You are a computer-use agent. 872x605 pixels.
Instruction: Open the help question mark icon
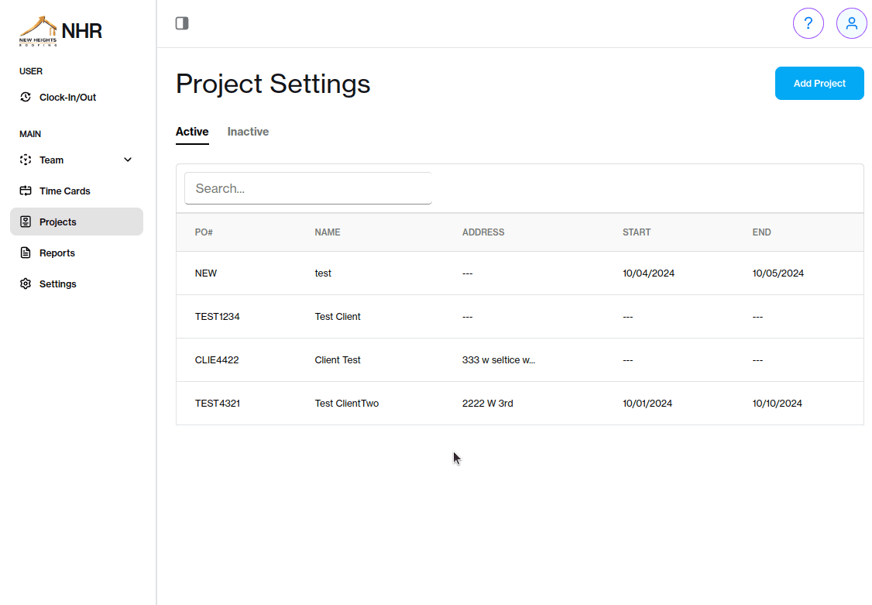(x=808, y=23)
